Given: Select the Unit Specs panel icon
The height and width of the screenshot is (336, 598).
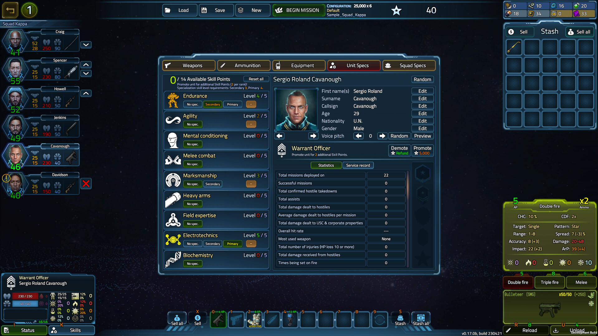Looking at the screenshot, I should pos(334,65).
